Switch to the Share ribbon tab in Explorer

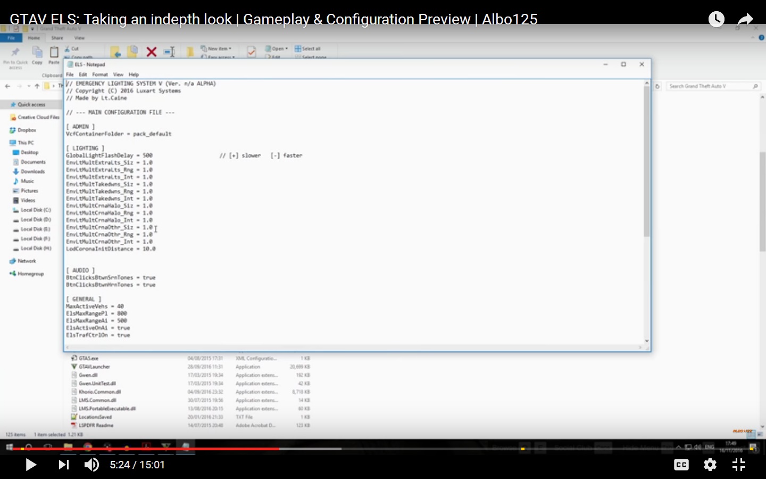tap(57, 38)
